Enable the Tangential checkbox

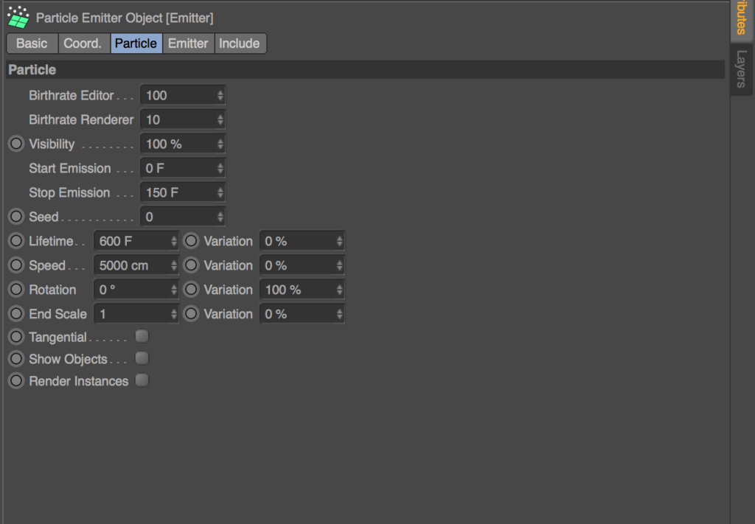[x=142, y=336]
